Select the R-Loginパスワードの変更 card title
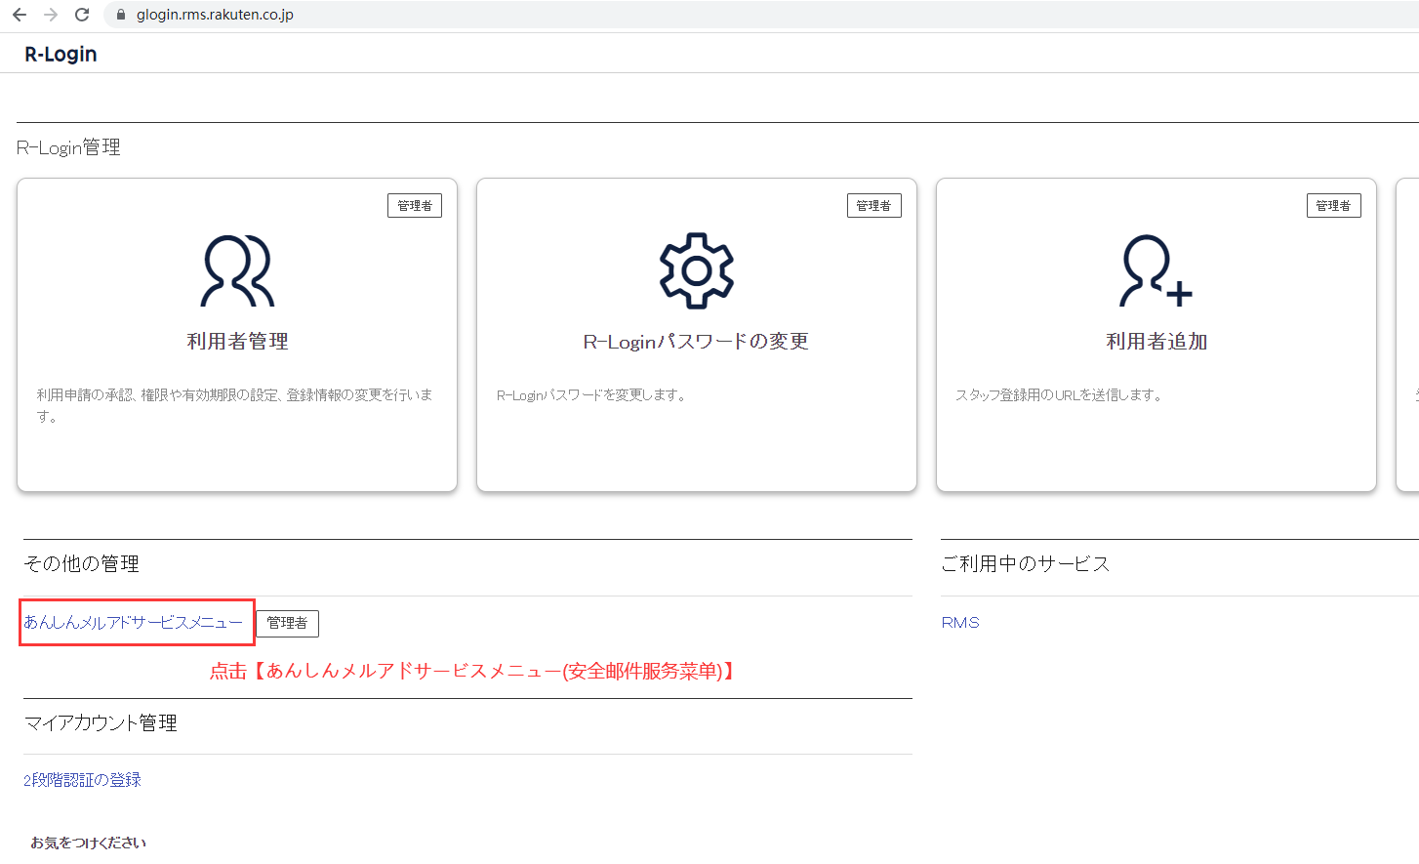Viewport: 1419px width, 864px height. pyautogui.click(x=696, y=341)
